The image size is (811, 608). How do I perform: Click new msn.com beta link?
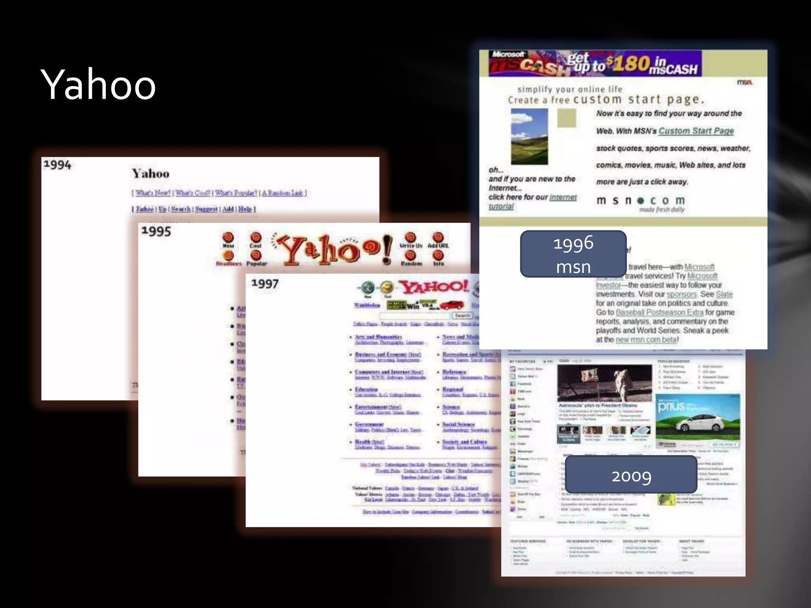coord(646,340)
